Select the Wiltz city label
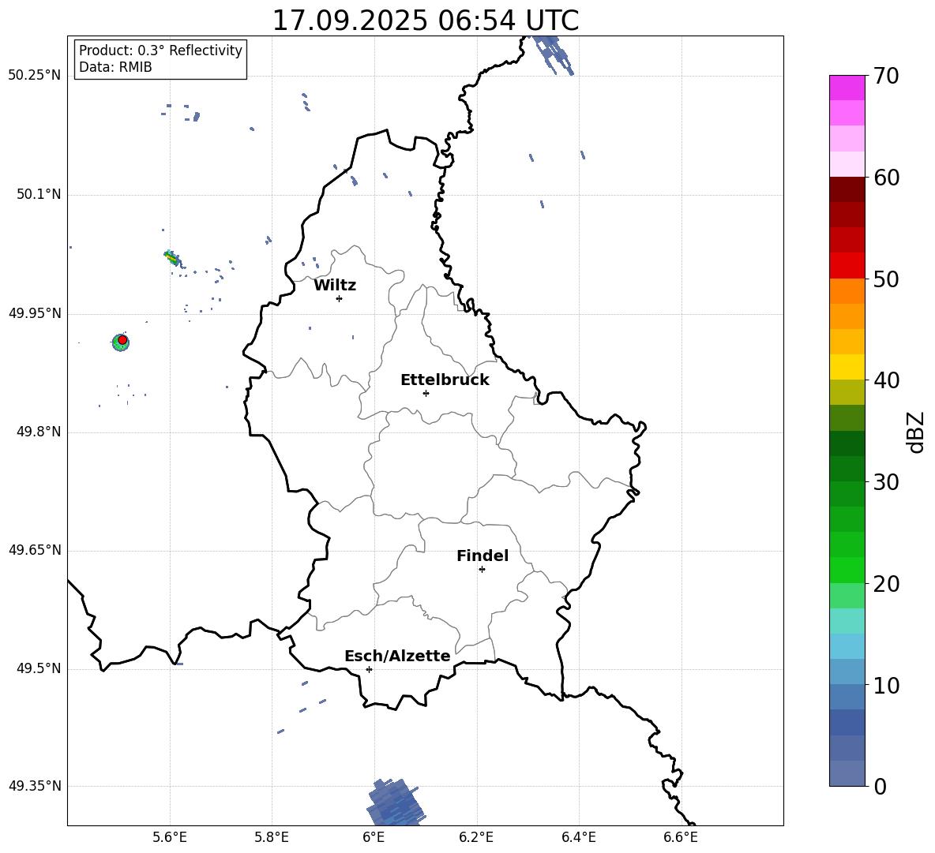 click(x=335, y=286)
